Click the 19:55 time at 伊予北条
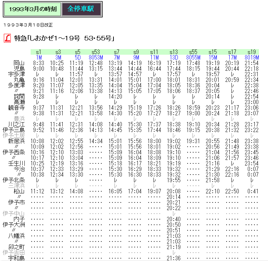268x261 pixels. tap(174, 180)
